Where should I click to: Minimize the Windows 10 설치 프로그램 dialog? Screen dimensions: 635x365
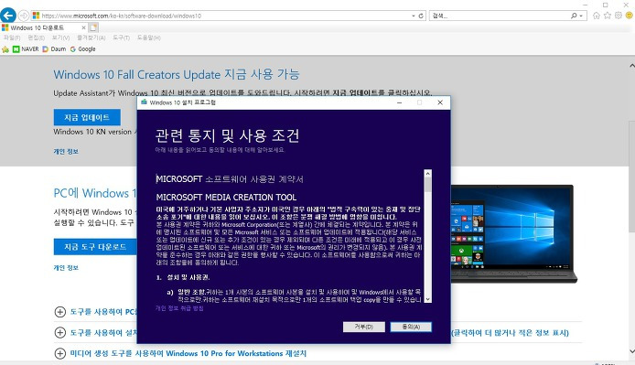click(399, 102)
